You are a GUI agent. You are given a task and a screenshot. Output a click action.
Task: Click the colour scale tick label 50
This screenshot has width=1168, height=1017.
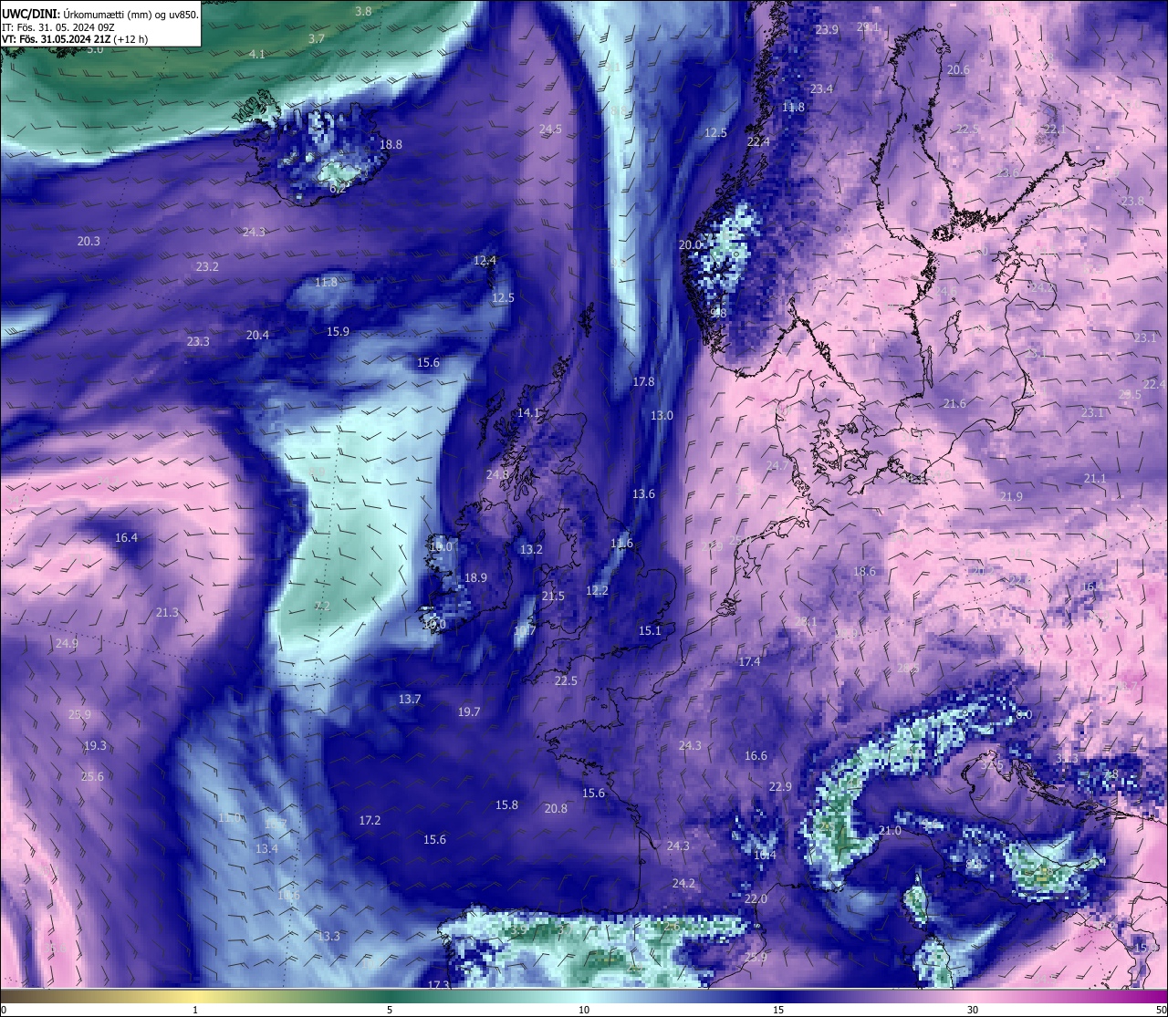pos(1161,1010)
